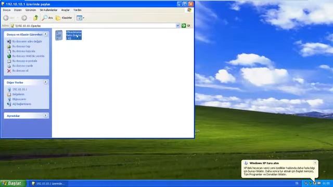Image resolution: width=333 pixels, height=187 pixels.
Task: Open the Views dropdown in toolbar
Action: (81, 18)
